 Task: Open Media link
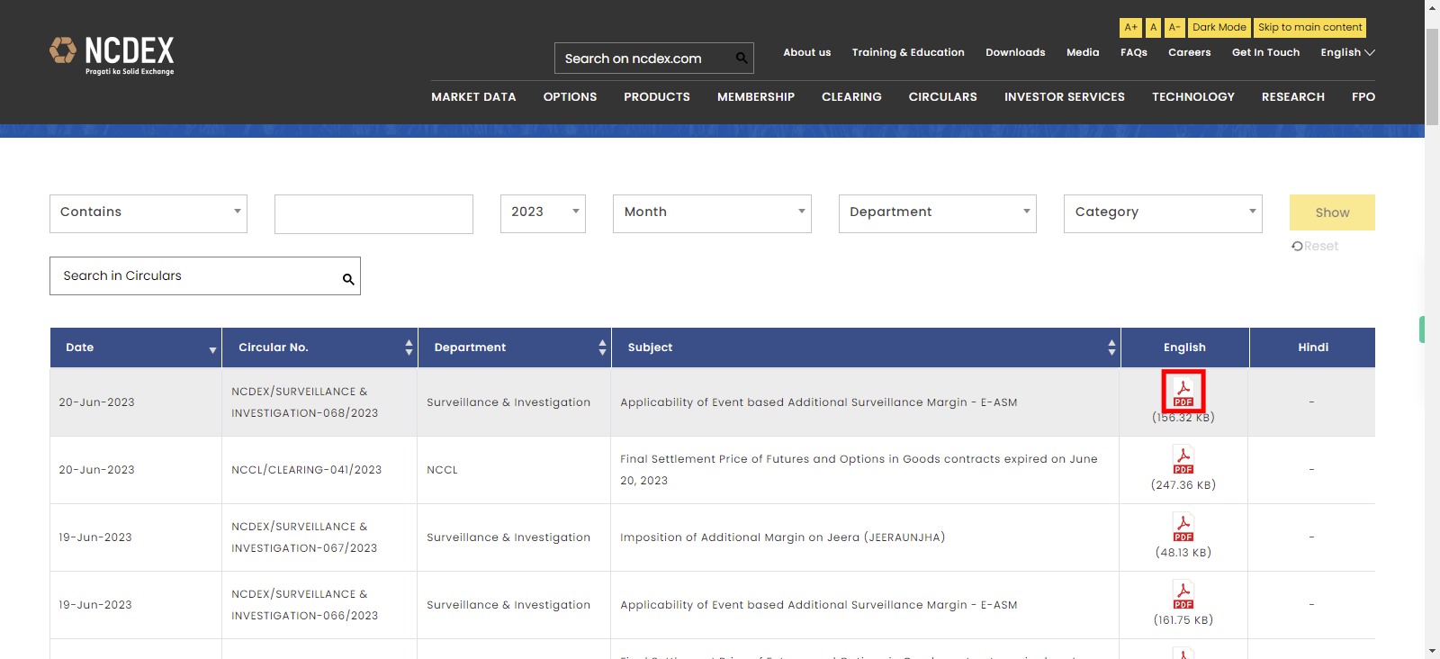click(x=1083, y=52)
